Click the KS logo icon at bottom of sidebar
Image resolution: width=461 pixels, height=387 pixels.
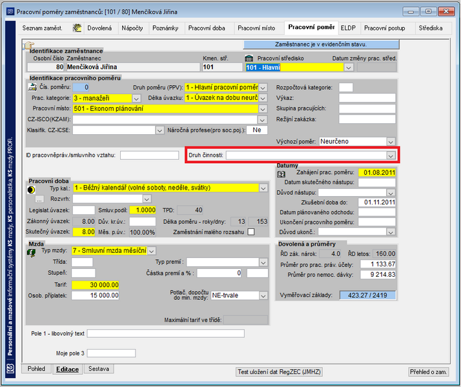coord(10,368)
